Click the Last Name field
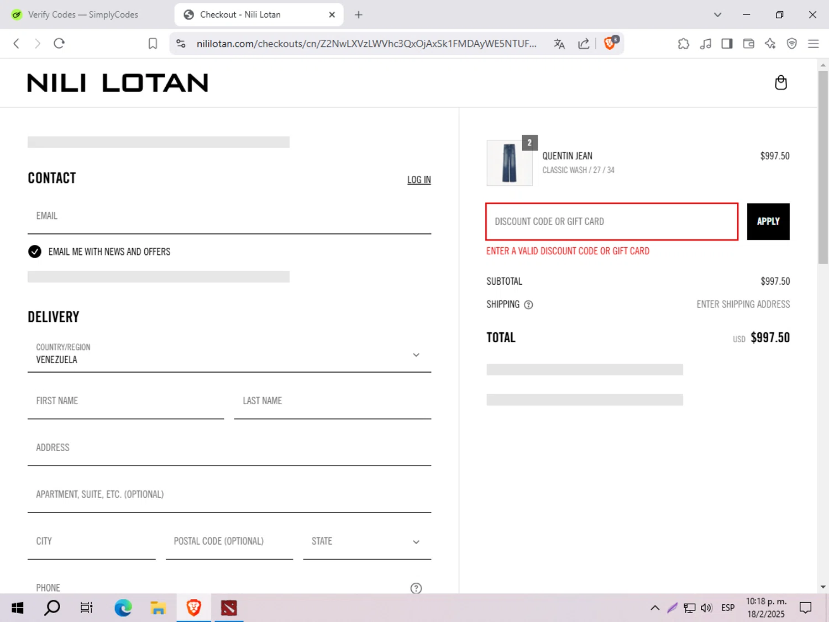The width and height of the screenshot is (829, 622). (333, 401)
